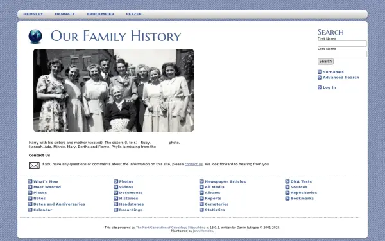Click arrow icon beside Places
The width and height of the screenshot is (385, 241).
click(30, 193)
